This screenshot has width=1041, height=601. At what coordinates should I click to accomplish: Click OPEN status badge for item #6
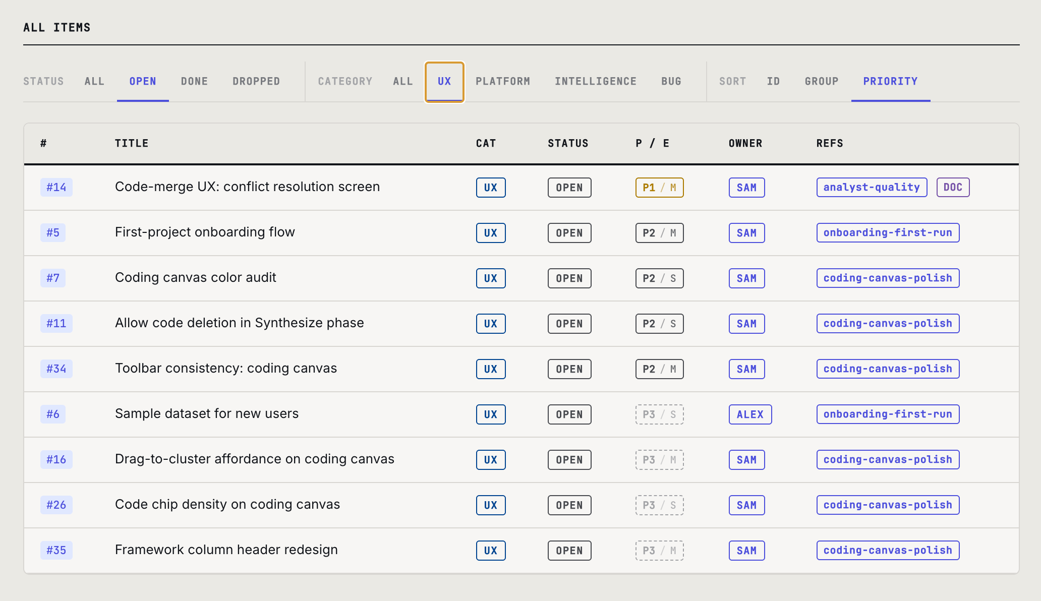(569, 414)
